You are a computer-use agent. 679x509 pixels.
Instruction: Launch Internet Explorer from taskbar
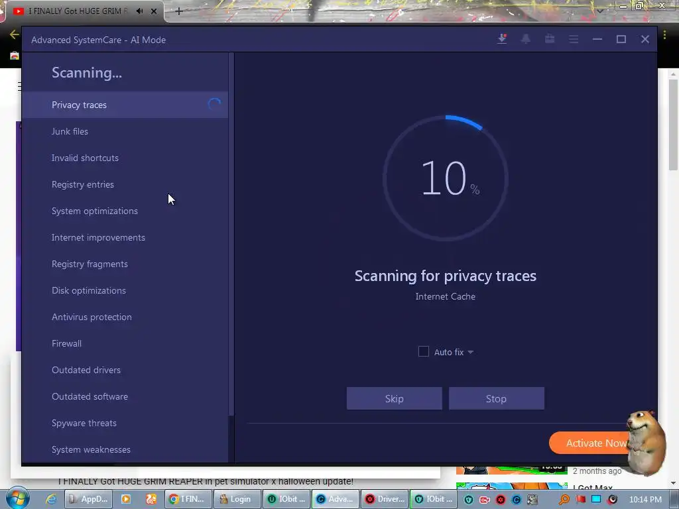(x=51, y=499)
